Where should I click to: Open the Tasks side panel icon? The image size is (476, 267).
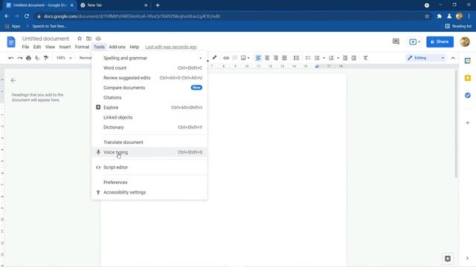[468, 96]
